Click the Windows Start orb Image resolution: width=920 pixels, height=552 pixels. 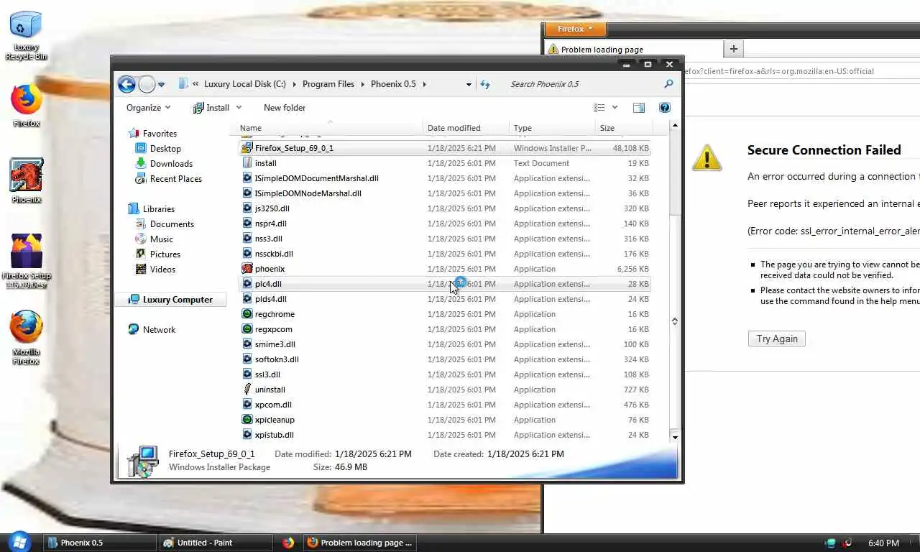19,542
